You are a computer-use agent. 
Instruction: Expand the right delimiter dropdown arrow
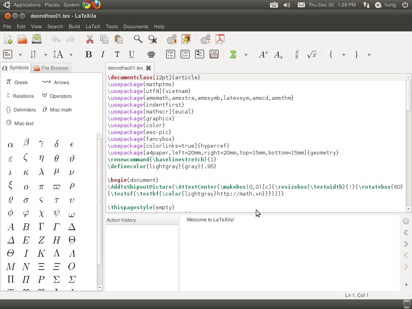[369, 55]
